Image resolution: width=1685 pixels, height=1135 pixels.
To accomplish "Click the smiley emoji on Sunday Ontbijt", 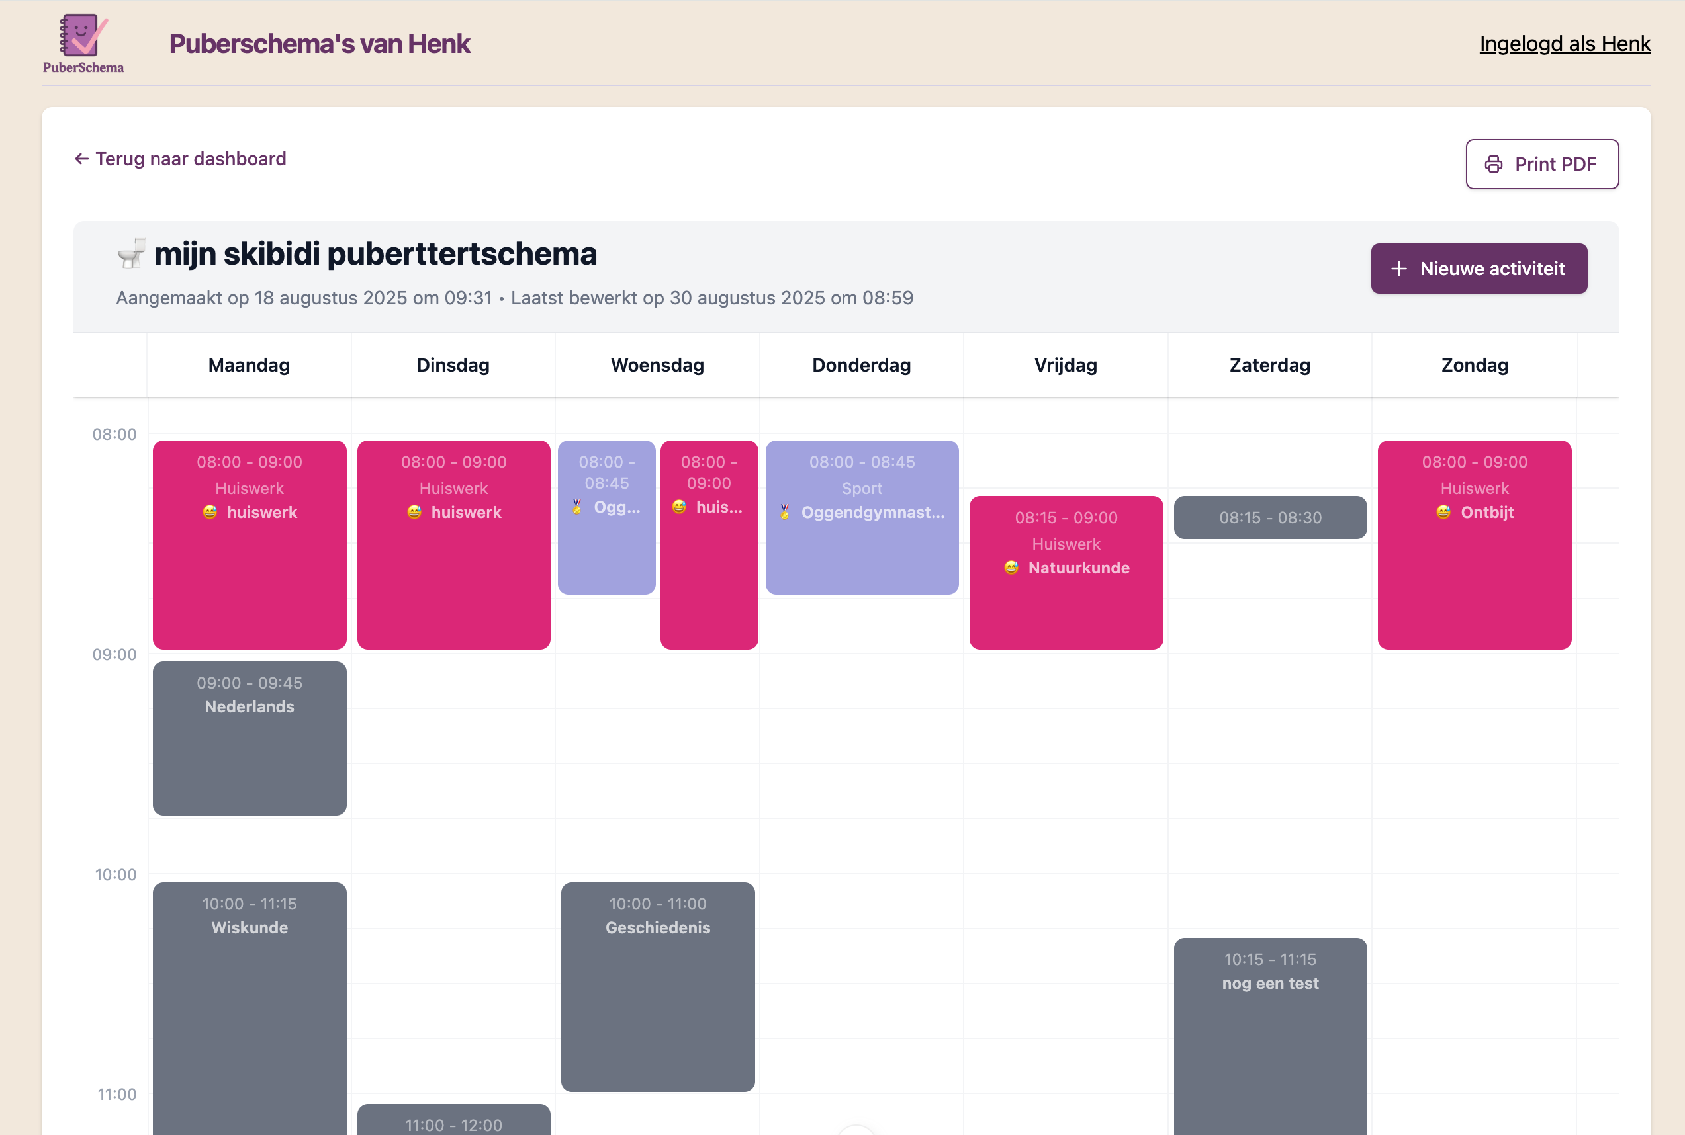I will 1443,512.
